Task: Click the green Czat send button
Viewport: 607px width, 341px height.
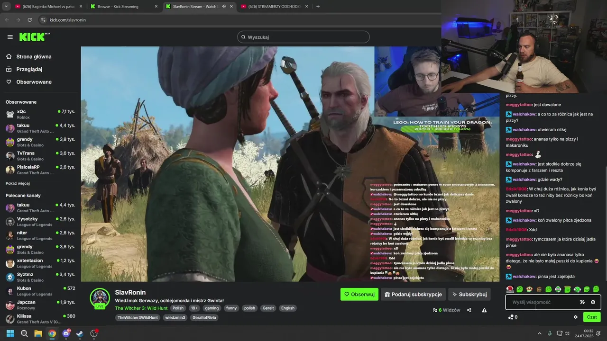Action: [x=592, y=317]
